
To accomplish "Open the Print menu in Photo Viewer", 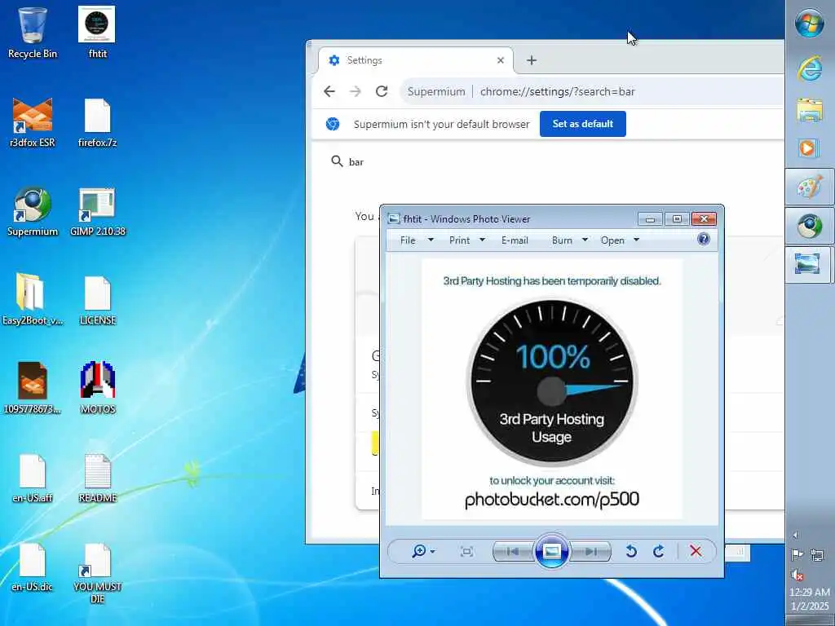I will click(x=466, y=240).
